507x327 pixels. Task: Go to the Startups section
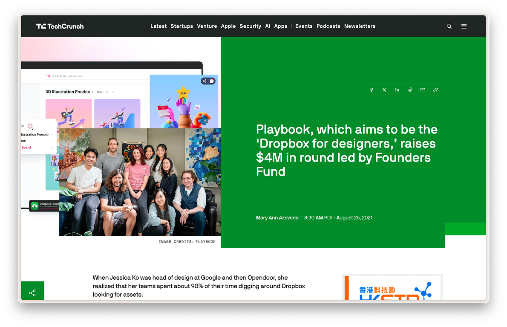(181, 26)
